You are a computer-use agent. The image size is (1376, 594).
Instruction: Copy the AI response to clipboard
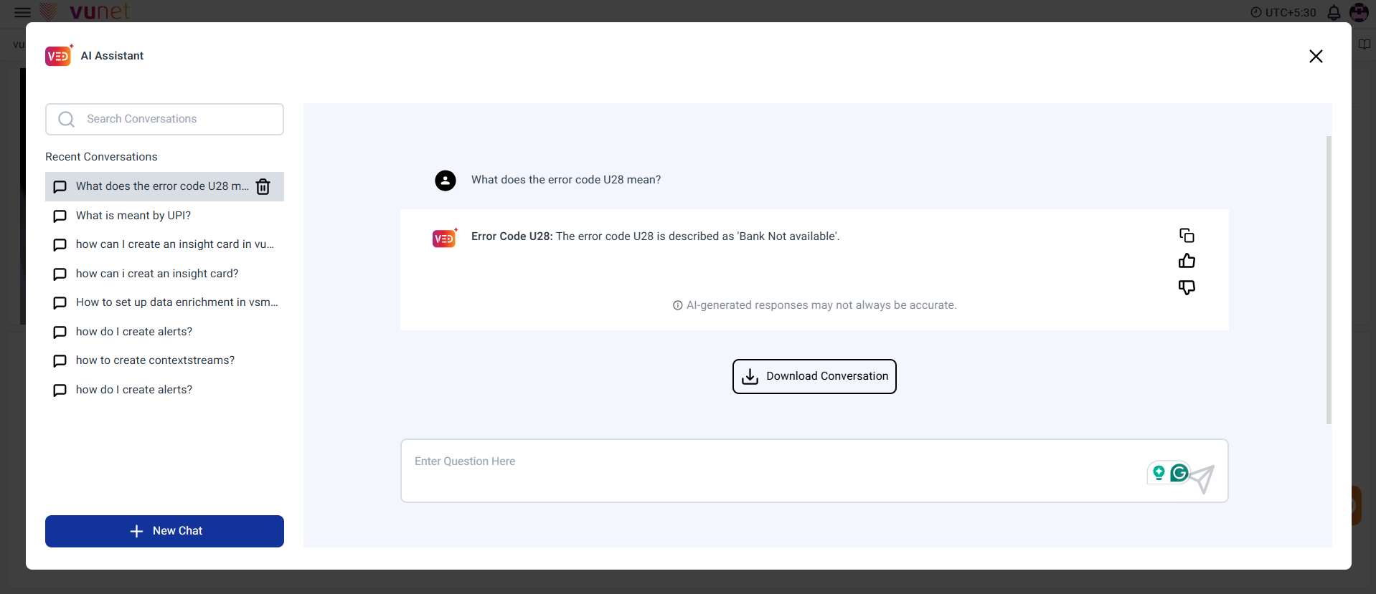pos(1187,236)
